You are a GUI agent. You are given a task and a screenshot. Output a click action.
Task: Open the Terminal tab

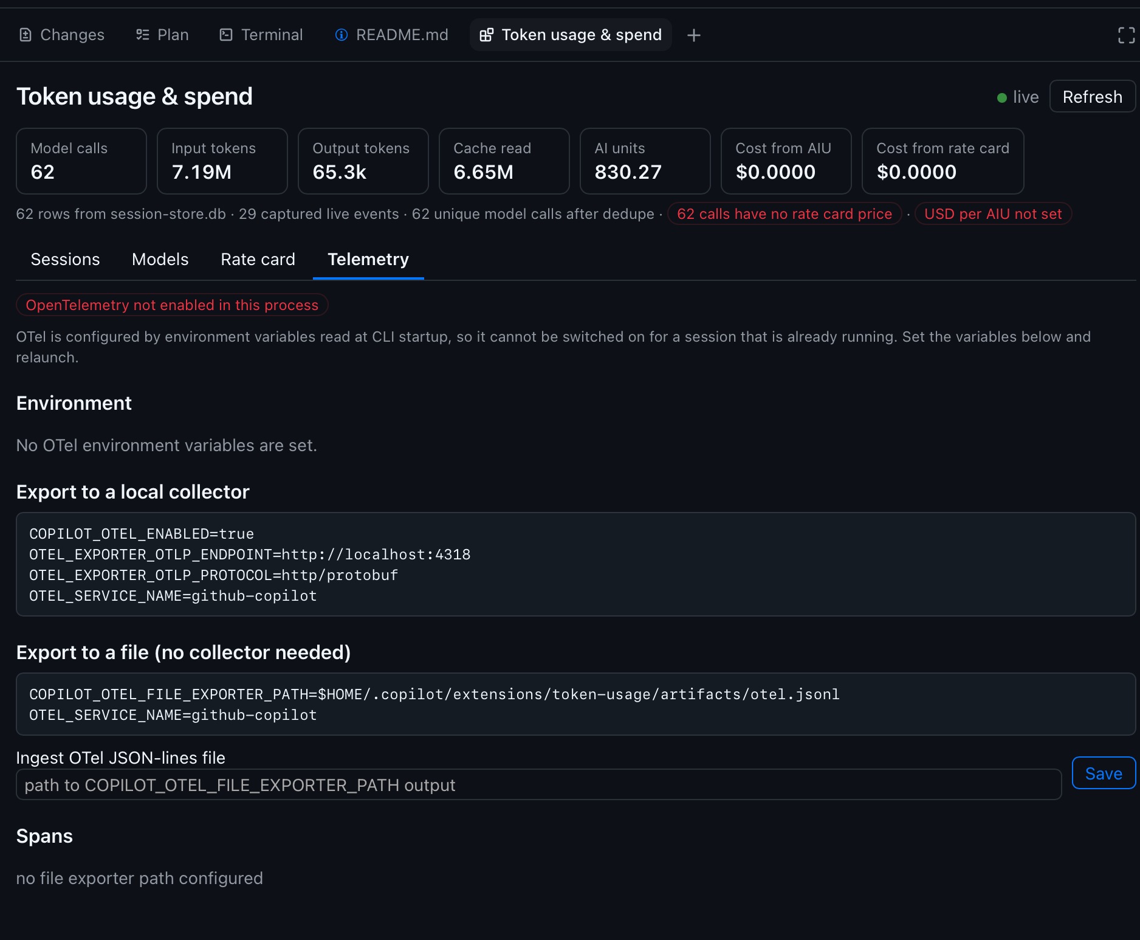pos(261,35)
